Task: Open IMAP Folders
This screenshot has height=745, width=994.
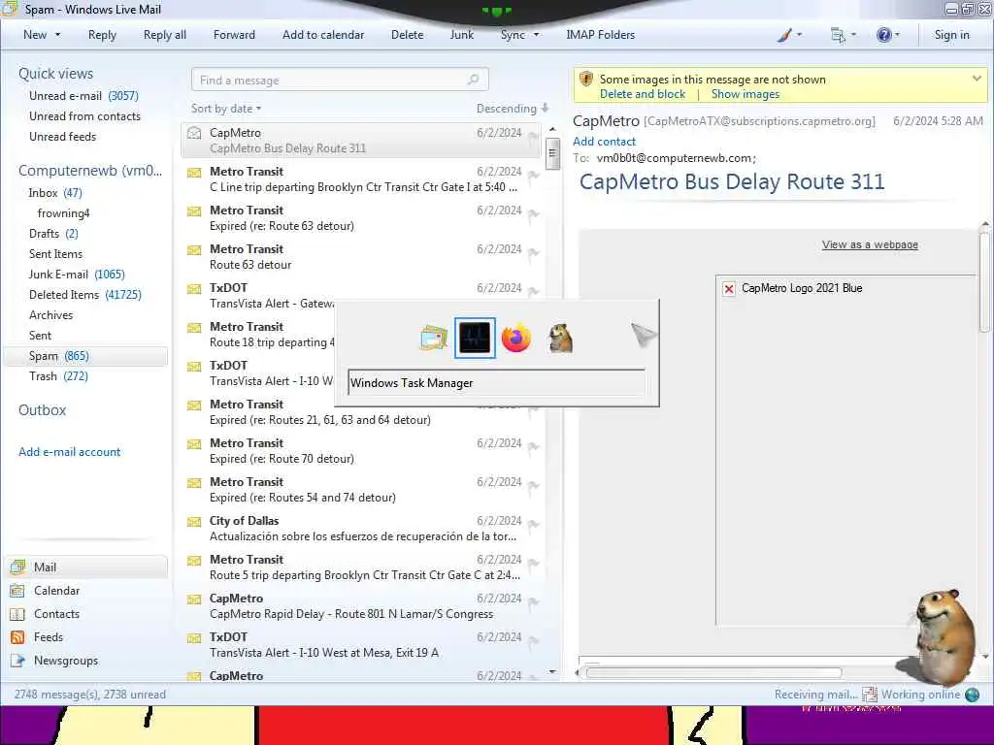Action: 600,35
